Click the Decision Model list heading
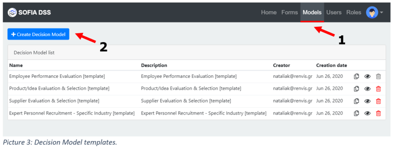Viewport: 393px width, 150px height. 34,53
